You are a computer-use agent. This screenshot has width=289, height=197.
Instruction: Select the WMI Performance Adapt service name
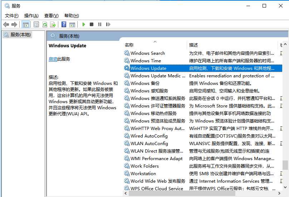156,159
